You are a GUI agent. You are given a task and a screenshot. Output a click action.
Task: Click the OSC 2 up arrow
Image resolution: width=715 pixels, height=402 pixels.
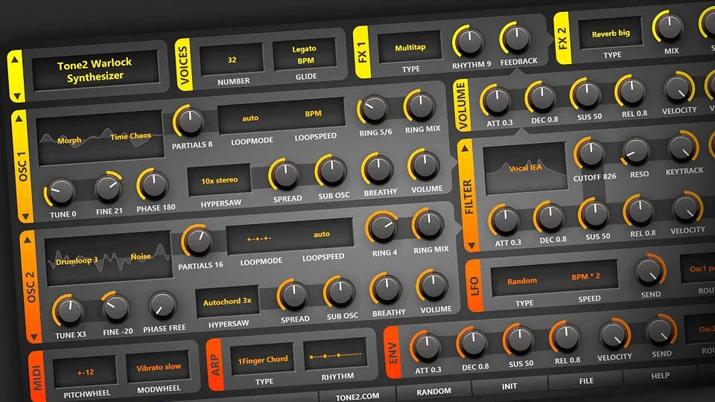click(27, 239)
